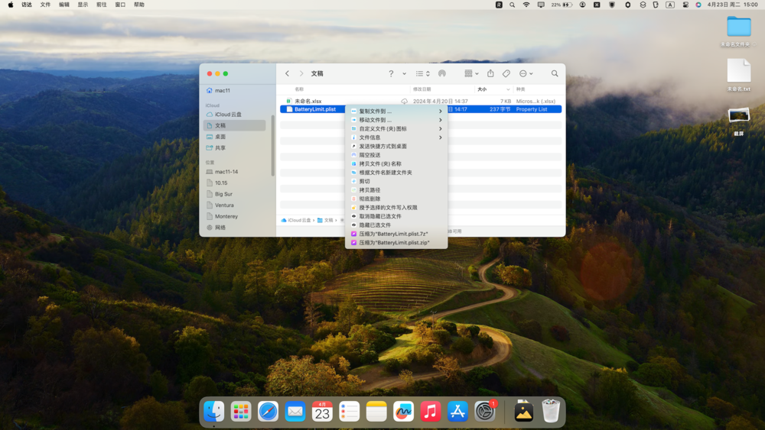Expand the "复制文件到" submenu
This screenshot has width=765, height=430.
point(440,112)
